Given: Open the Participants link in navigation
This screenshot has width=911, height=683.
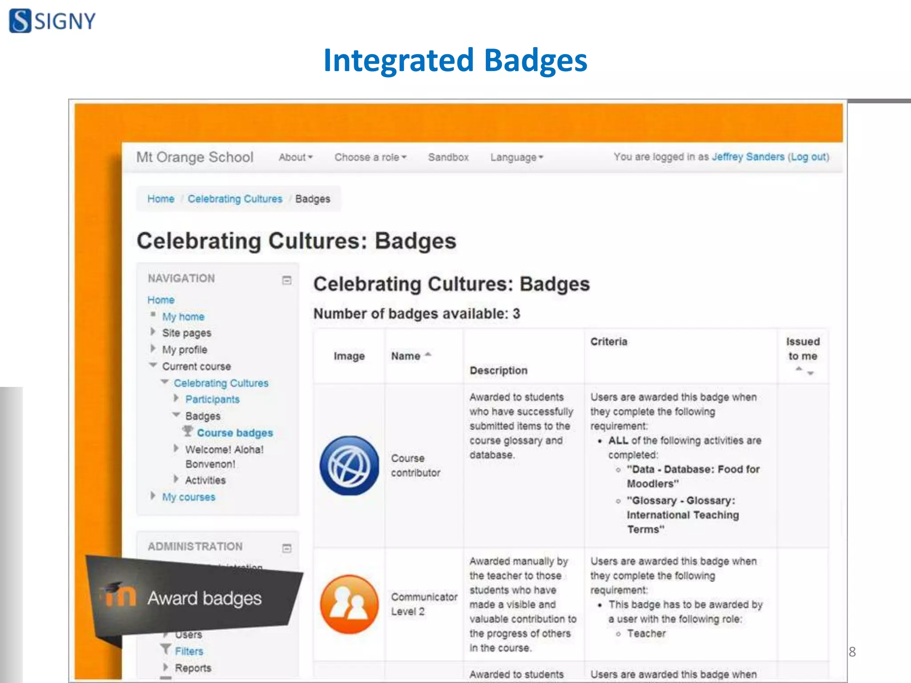Looking at the screenshot, I should (212, 399).
